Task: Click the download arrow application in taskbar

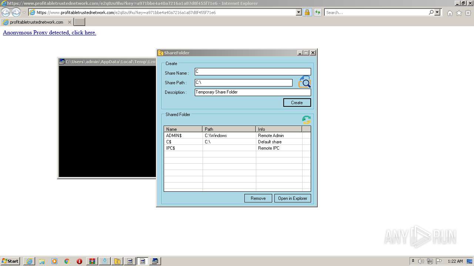Action: 105,261
